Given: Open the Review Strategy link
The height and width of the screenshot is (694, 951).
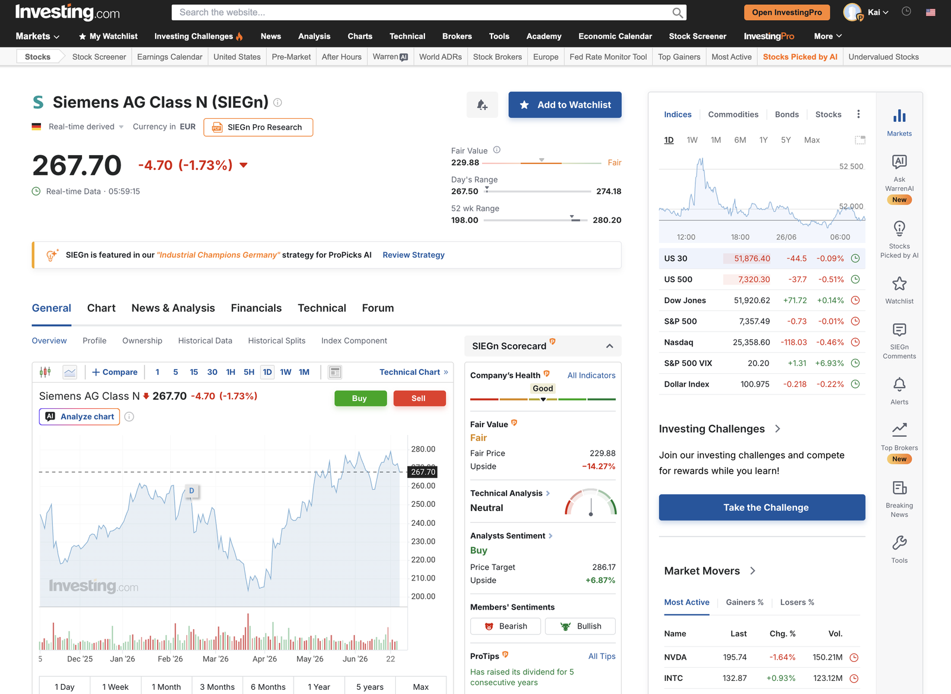Looking at the screenshot, I should 414,255.
